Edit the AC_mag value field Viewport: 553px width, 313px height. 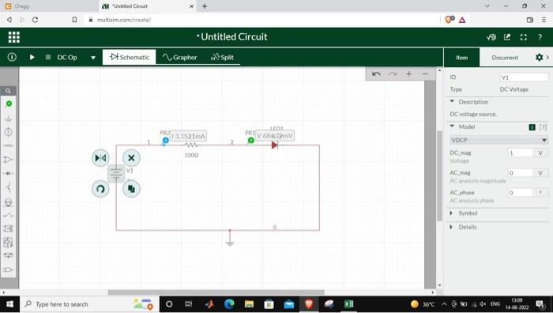pyautogui.click(x=521, y=172)
